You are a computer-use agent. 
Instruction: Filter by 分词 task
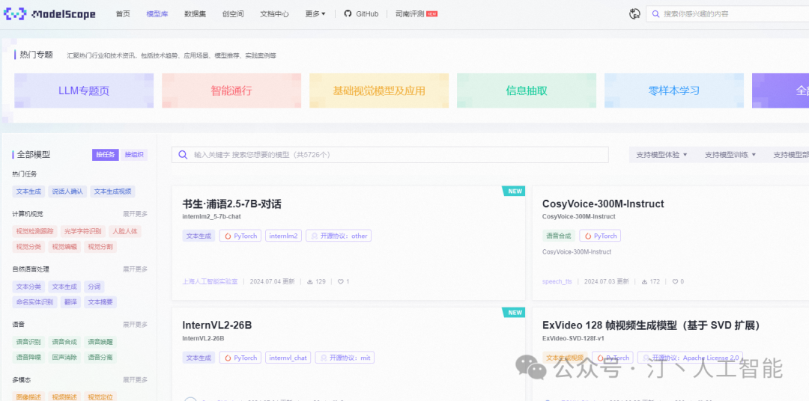point(94,287)
